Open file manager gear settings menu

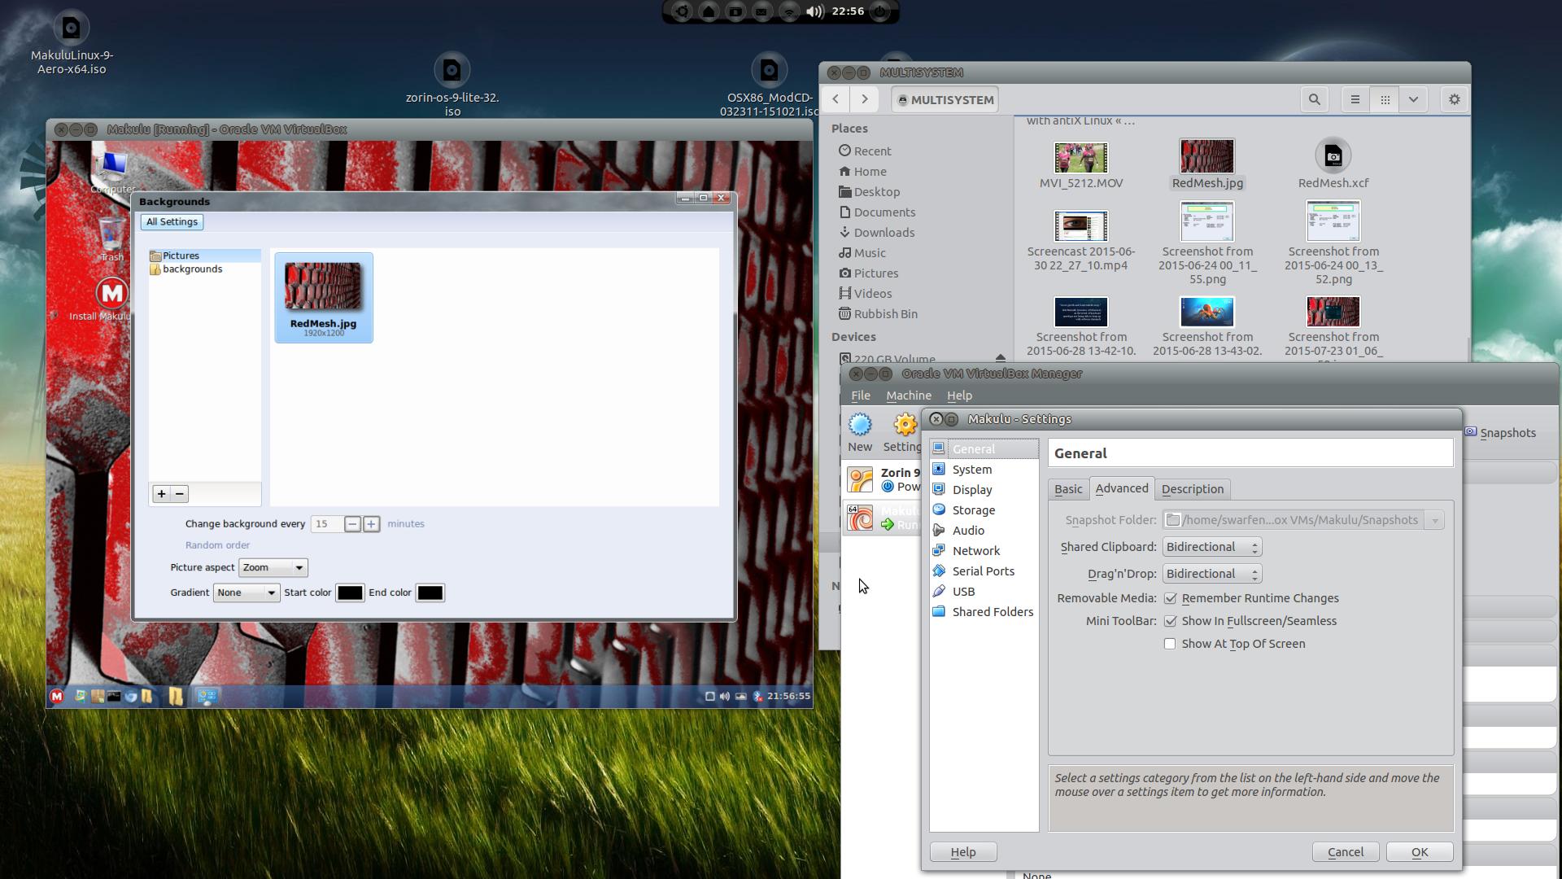click(1454, 99)
